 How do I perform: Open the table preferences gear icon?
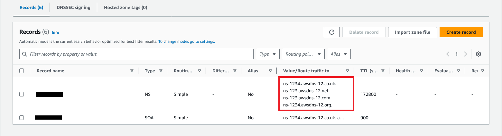[478, 54]
